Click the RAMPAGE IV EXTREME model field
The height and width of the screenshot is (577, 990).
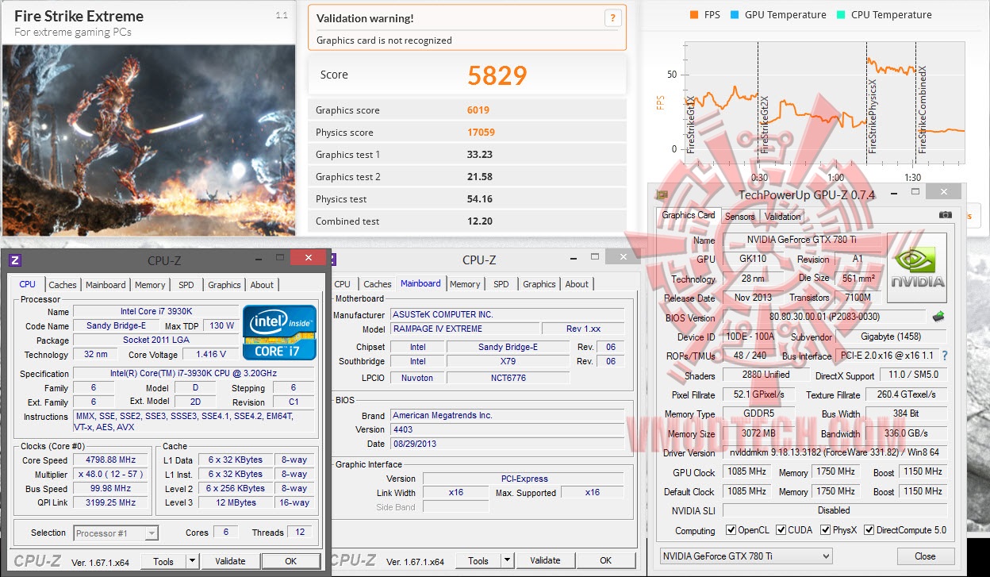click(463, 329)
